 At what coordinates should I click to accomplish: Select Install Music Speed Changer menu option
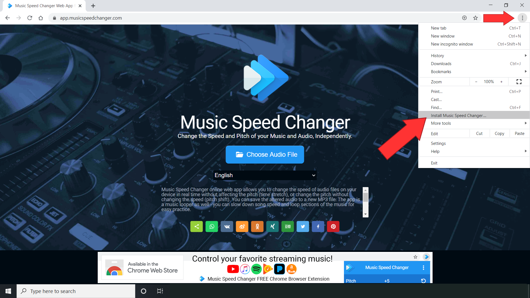point(458,115)
